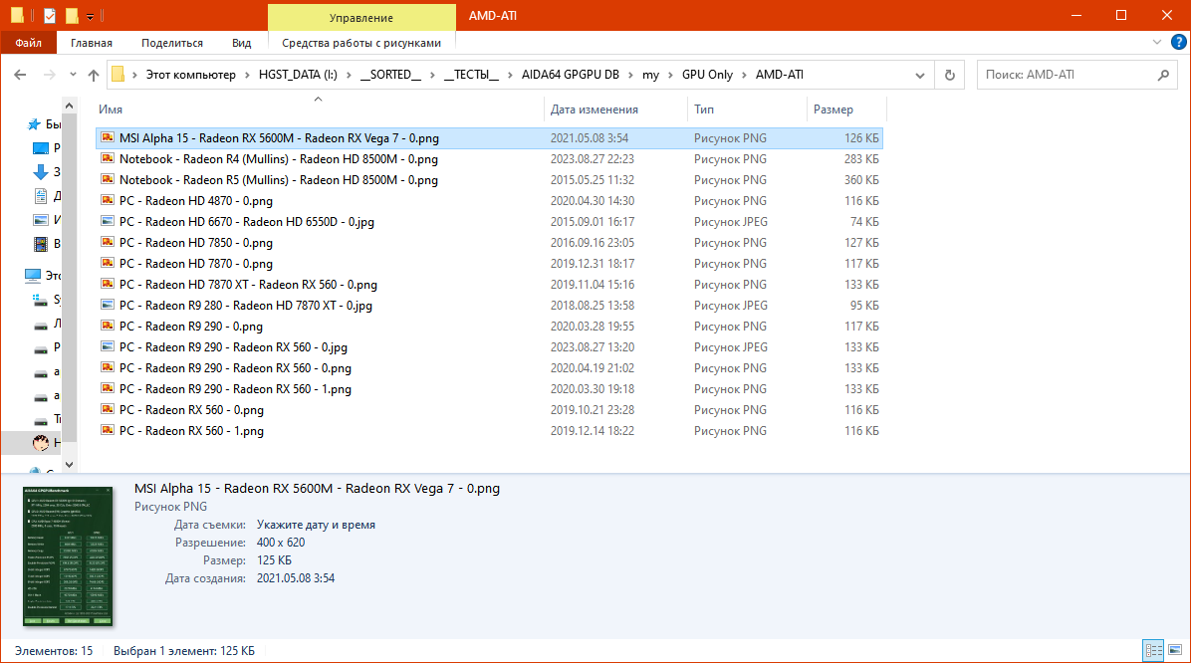
Task: Open the Файл ribbon tab
Action: [x=28, y=43]
